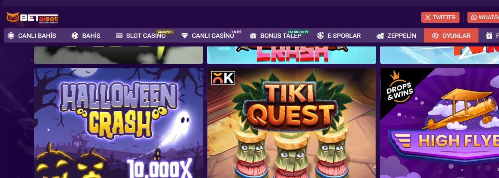This screenshot has width=499, height=178.
Task: Click the e-sports icon beside E-Sporlar
Action: point(321,36)
